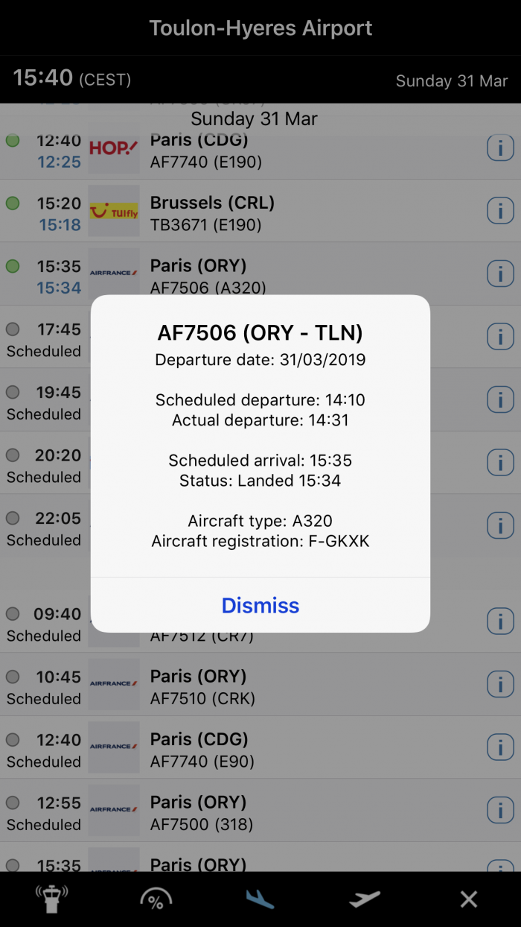Screen dimensions: 521x927
Task: Tap the X icon in bottom bar
Action: 468,899
